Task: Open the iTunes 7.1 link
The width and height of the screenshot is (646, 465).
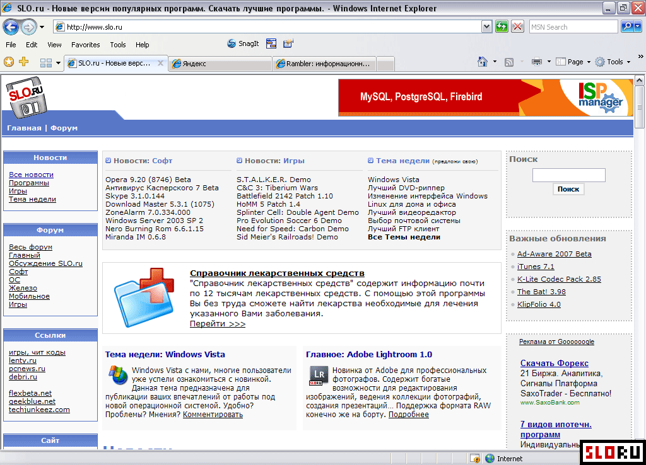Action: [x=536, y=267]
